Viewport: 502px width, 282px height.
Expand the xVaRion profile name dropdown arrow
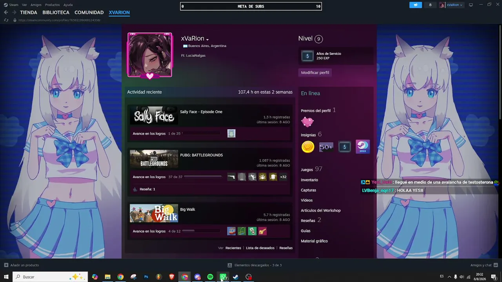click(x=207, y=40)
